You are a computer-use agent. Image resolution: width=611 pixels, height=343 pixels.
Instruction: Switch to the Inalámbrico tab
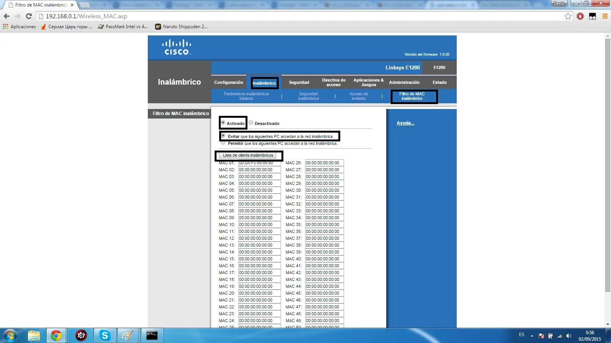(x=264, y=83)
